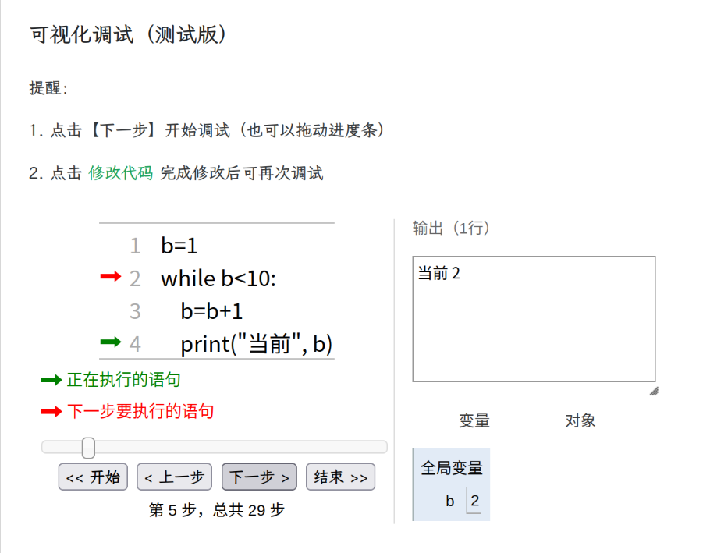Screen dimensions: 710x553
Task: Click the red arrow beside line 2
Action: click(111, 276)
